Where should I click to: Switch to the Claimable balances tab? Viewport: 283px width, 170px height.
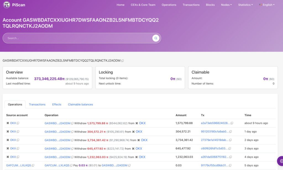tap(80, 104)
